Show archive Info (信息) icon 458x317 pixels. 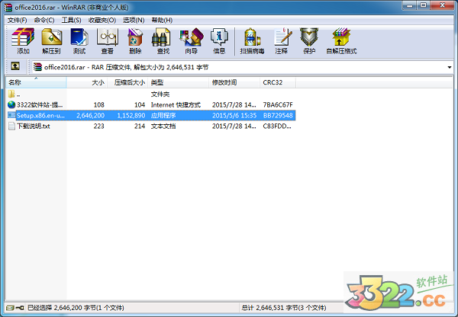point(219,37)
